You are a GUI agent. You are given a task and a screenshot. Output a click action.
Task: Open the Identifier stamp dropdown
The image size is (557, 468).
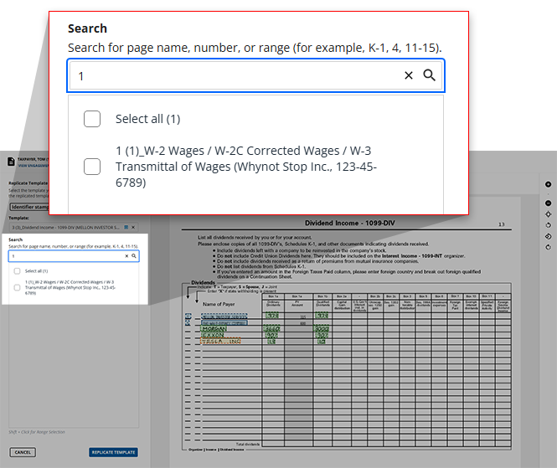[29, 207]
